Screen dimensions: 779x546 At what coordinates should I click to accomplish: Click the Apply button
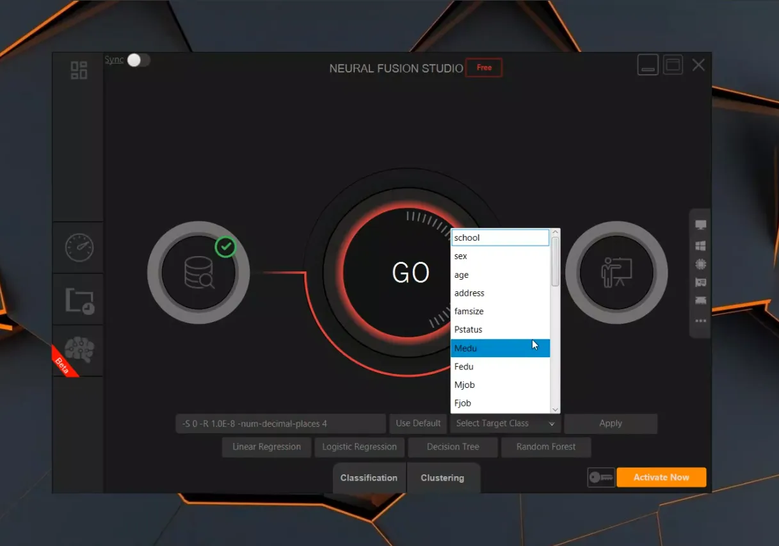coord(611,423)
